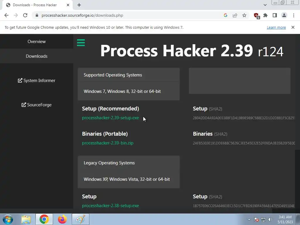Click the Setup (Recommended) heading
Screen dimensions: 300x225
coord(110,109)
